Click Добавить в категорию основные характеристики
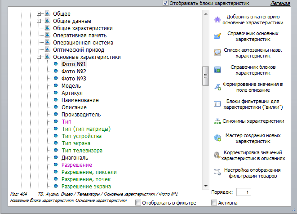 click(253, 20)
